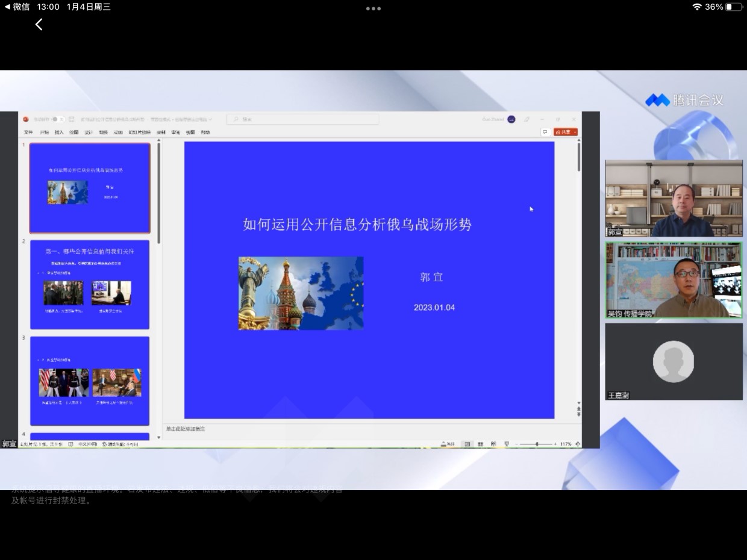Open the 文件 (File) menu
This screenshot has width=747, height=560.
point(28,132)
